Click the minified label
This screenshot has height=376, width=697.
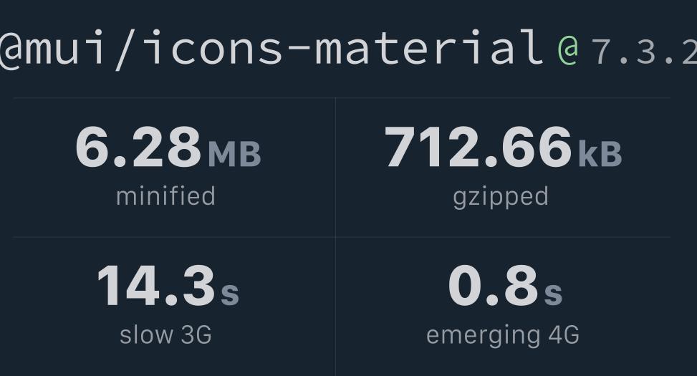tap(165, 196)
